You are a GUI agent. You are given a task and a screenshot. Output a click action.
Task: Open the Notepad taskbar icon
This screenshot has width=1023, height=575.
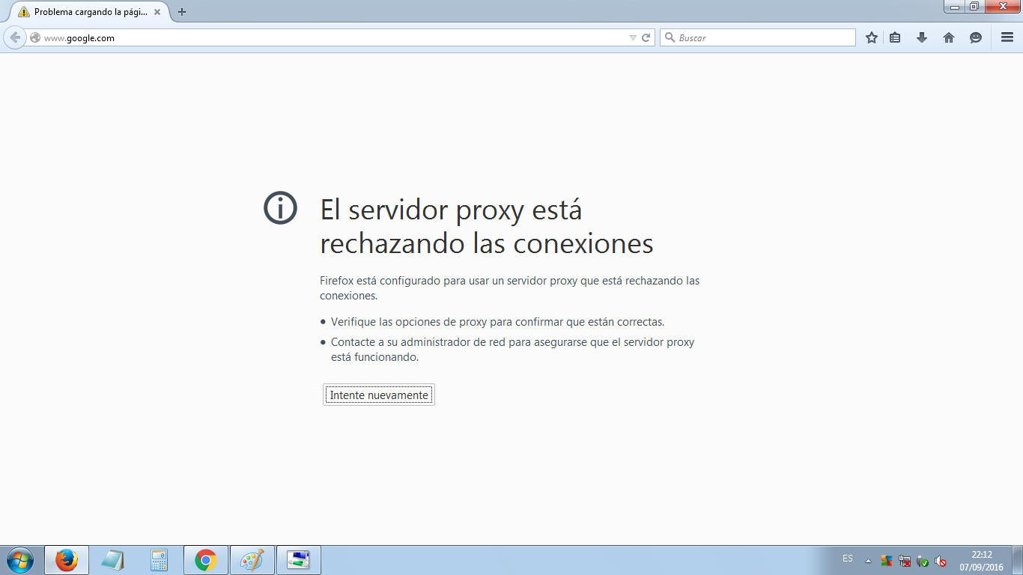tap(113, 560)
